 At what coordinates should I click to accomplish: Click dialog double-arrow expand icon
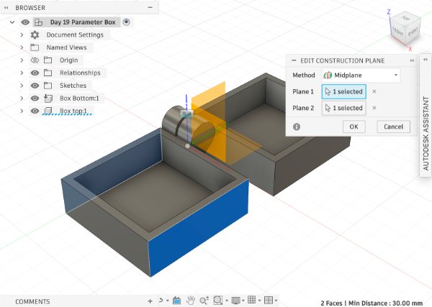tap(412, 60)
